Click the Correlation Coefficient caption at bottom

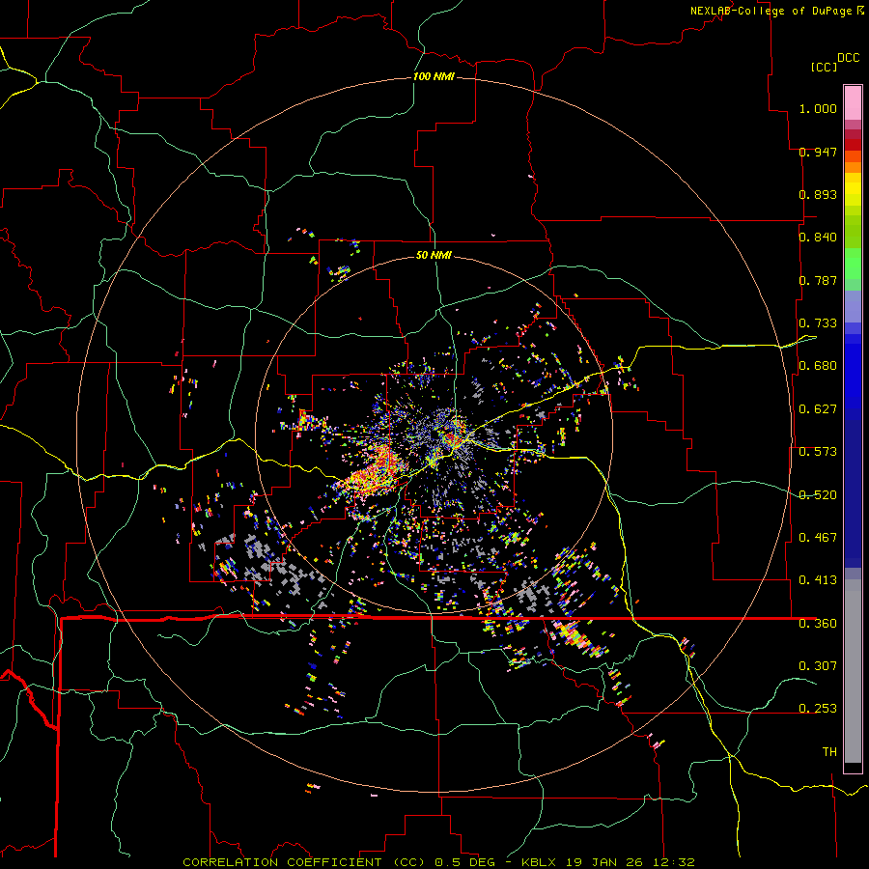(x=437, y=862)
